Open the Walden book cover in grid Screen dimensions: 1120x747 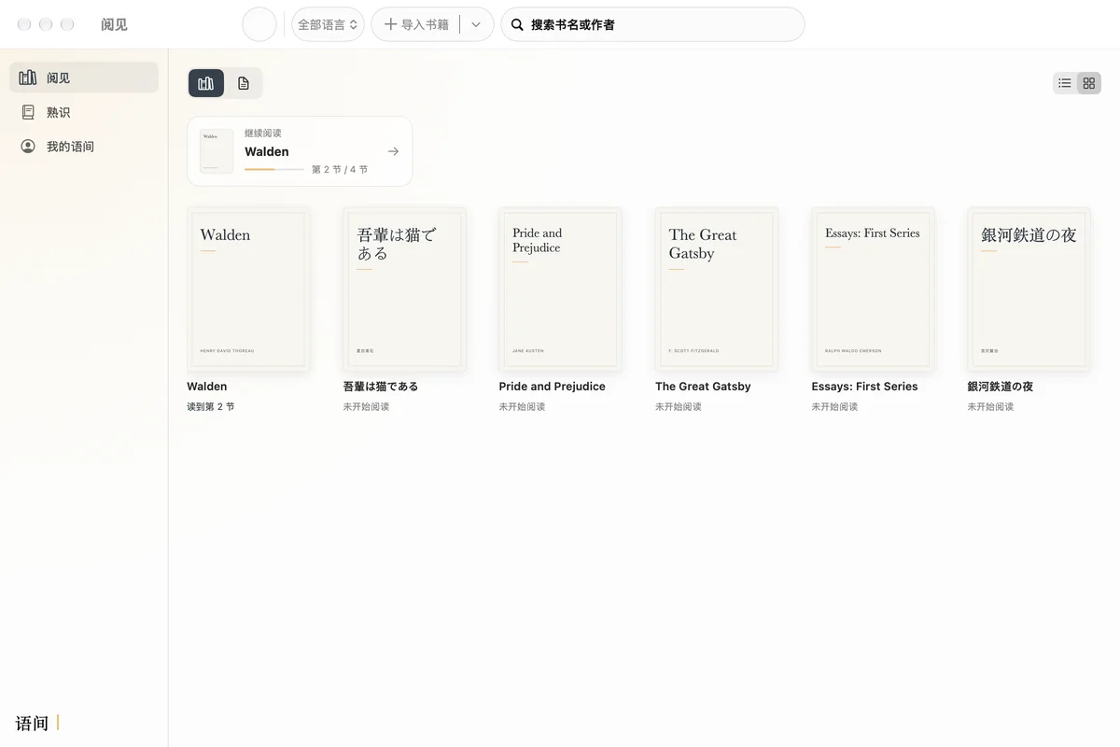248,289
